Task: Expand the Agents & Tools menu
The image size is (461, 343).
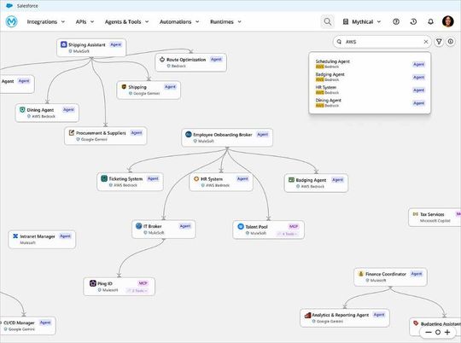Action: pos(126,21)
